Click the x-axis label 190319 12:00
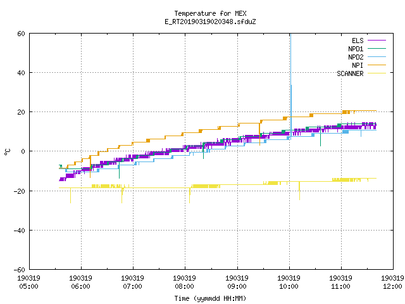Screen dimensions: 405x304 pos(392,282)
